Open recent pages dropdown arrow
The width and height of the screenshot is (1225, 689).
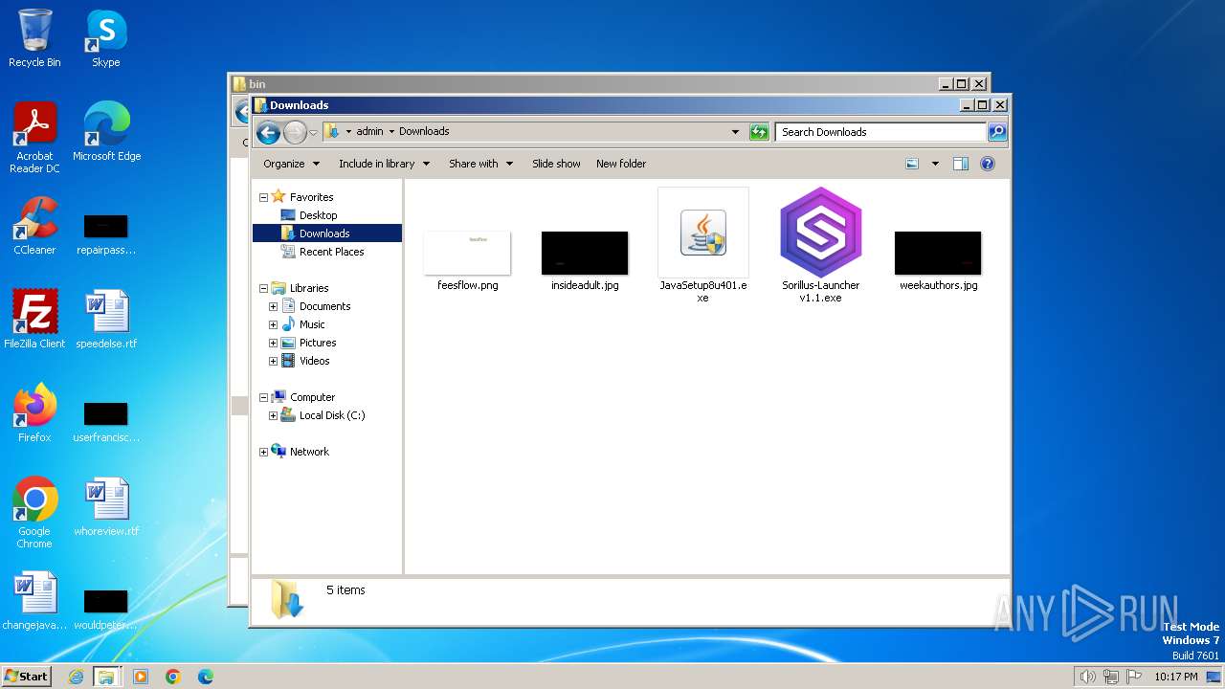[x=313, y=133]
